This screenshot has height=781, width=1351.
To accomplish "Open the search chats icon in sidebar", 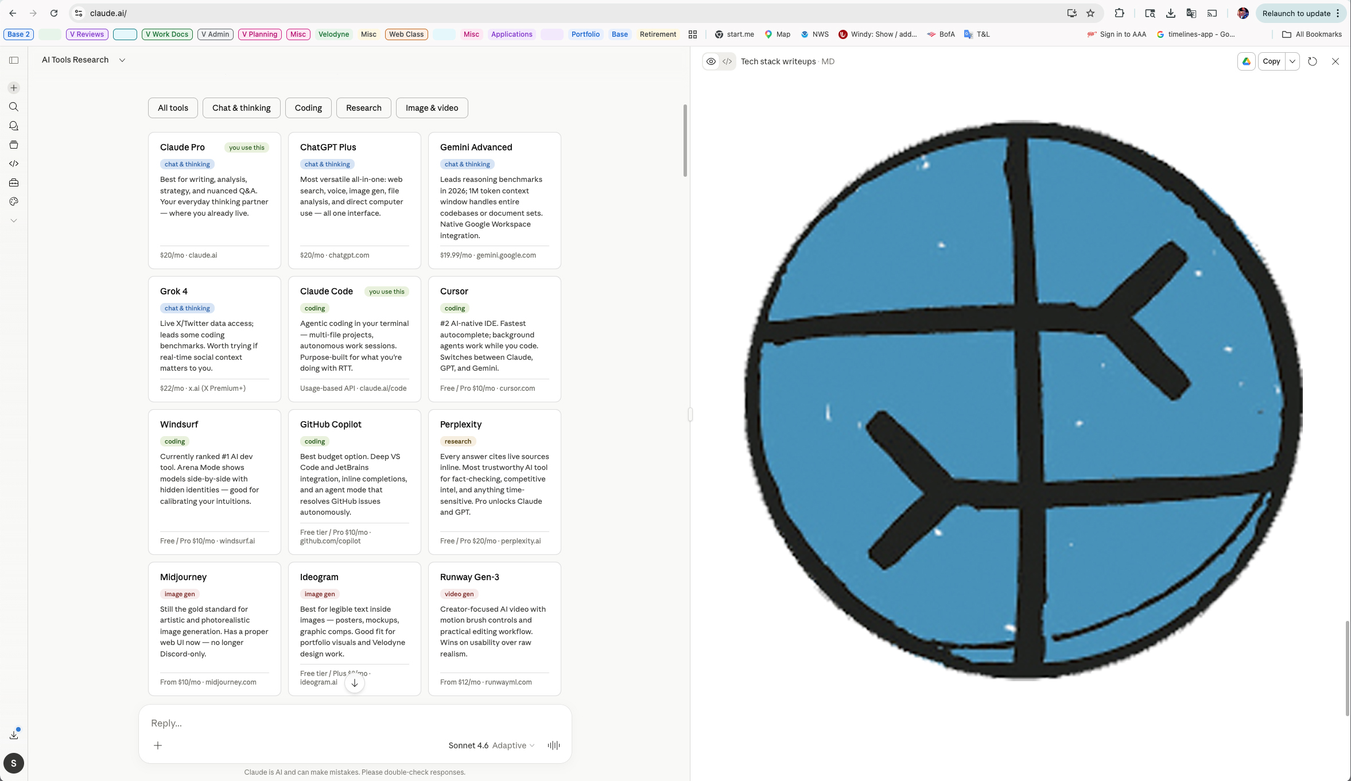I will (x=14, y=107).
